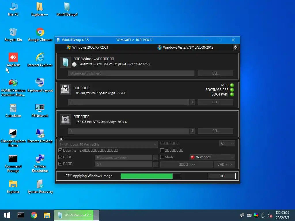Click the USB device tray icon

pyautogui.click(x=263, y=215)
